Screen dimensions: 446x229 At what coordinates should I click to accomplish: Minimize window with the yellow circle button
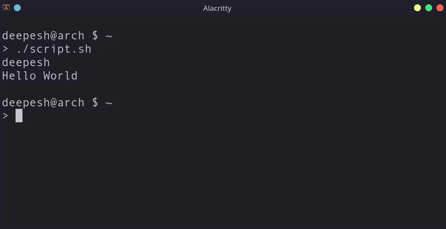[x=417, y=8]
